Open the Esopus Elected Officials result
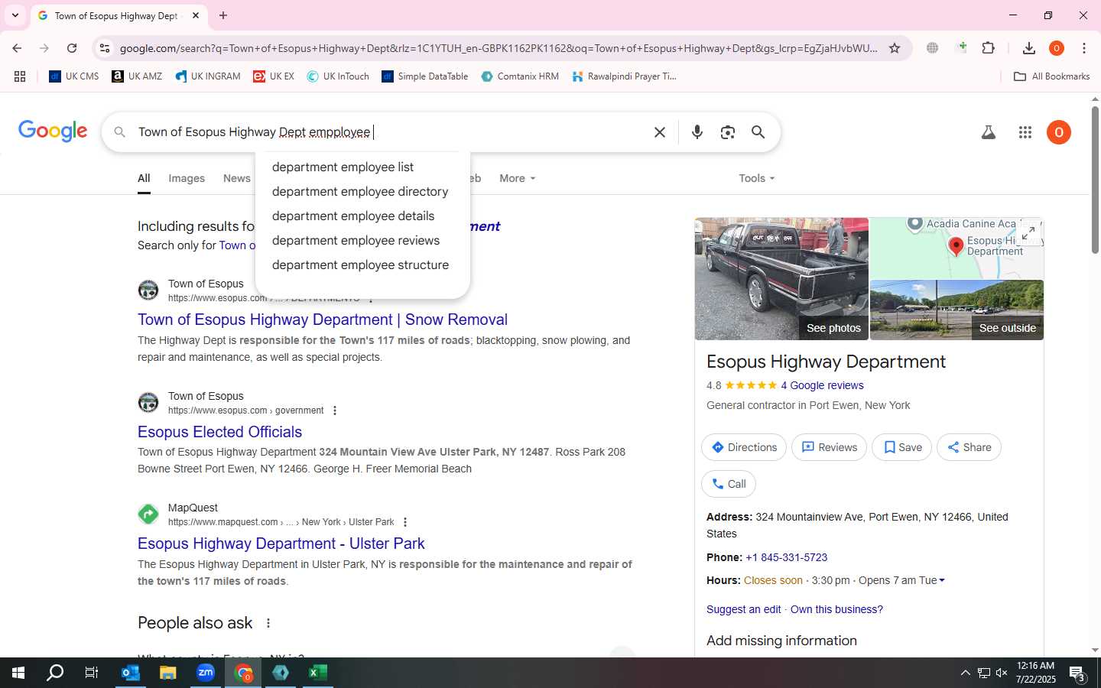The height and width of the screenshot is (688, 1101). (219, 432)
